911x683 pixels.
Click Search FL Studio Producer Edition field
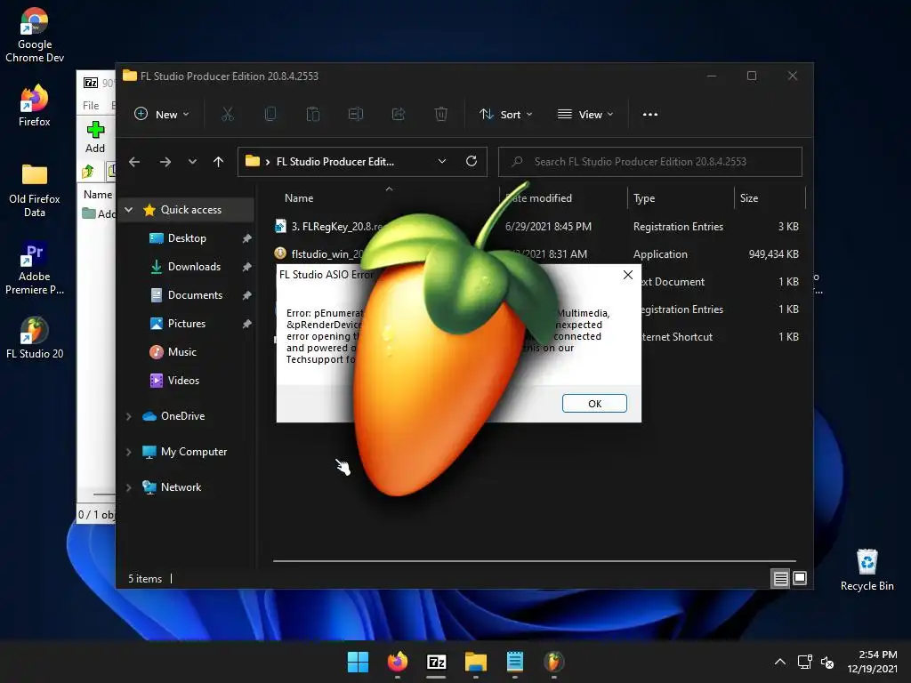click(650, 162)
